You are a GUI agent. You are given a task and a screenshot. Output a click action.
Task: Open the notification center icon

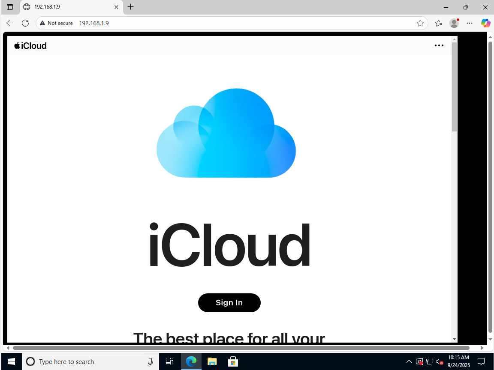pos(481,361)
